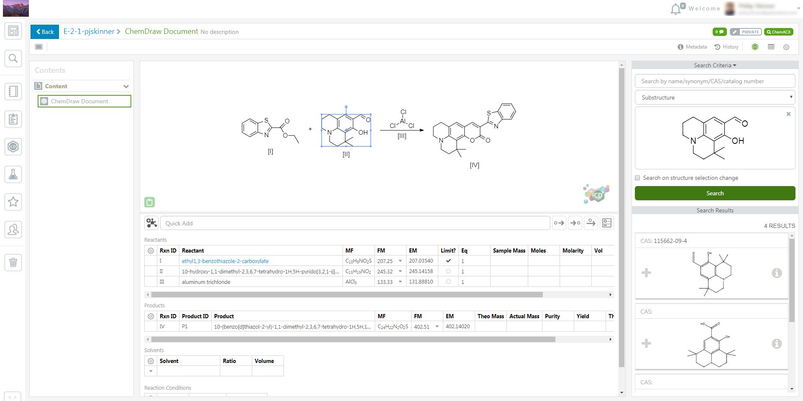The height and width of the screenshot is (401, 803).
Task: Click the green clipboard icon below reaction
Action: [x=149, y=202]
